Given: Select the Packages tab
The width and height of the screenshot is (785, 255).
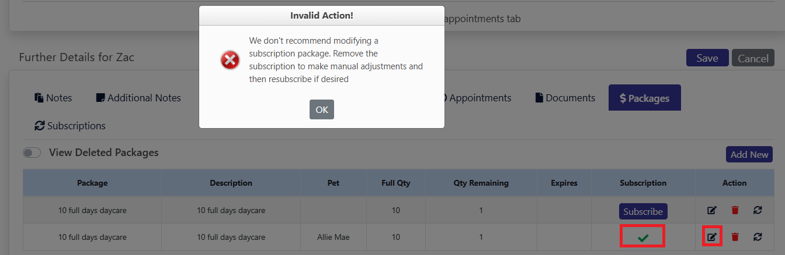Looking at the screenshot, I should click(x=645, y=98).
